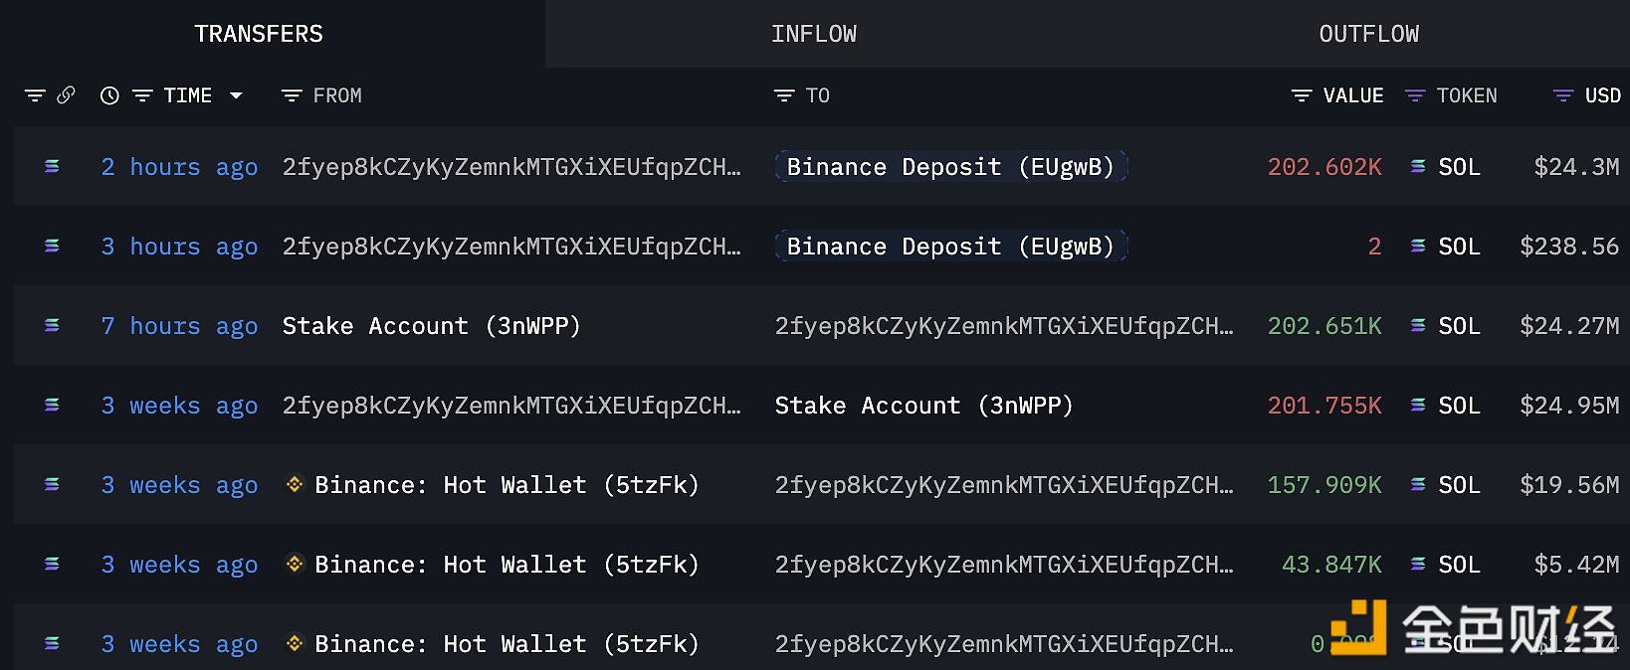Click Solana chain icon in 2 hours ago row
Viewport: 1630px width, 670px height.
(52, 166)
